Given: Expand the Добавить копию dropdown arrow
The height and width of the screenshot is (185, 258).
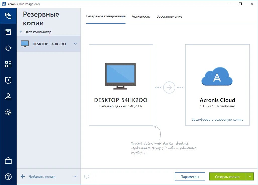Looking at the screenshot, I should coord(75,177).
